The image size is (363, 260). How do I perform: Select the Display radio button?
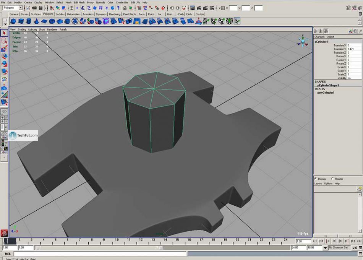click(316, 179)
